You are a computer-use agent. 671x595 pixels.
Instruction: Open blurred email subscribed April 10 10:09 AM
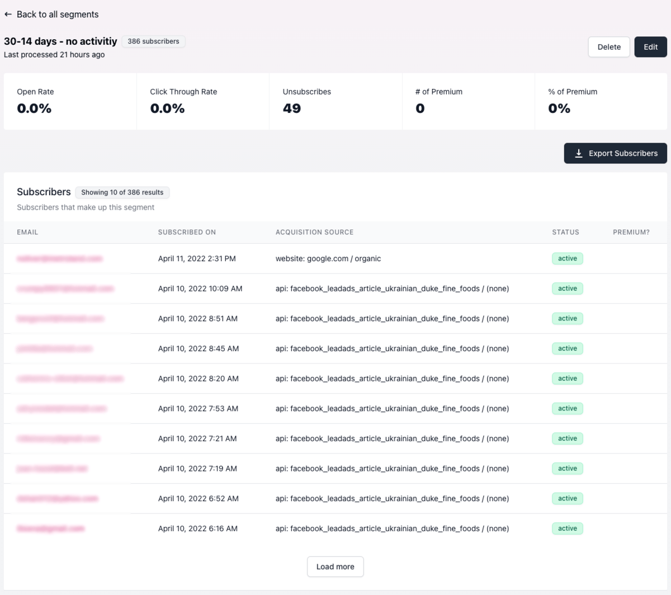[65, 289]
